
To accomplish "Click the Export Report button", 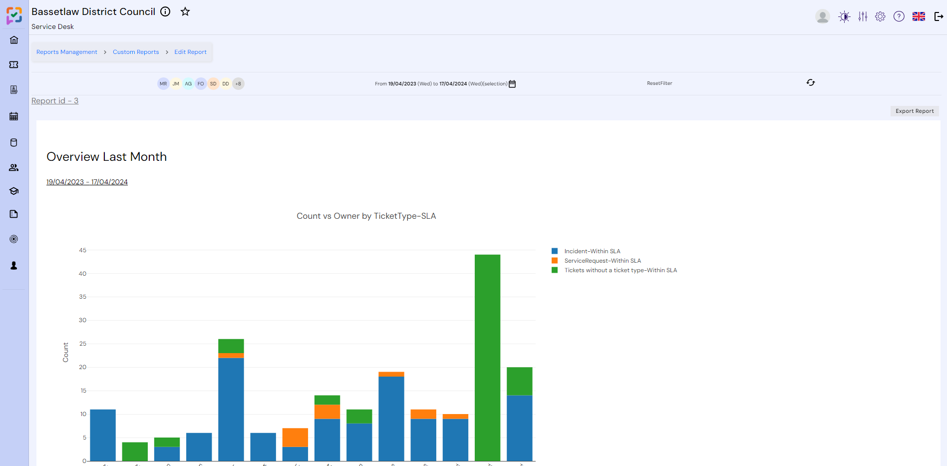I will (x=915, y=111).
